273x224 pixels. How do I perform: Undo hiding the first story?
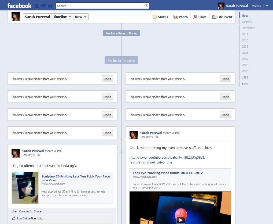pyautogui.click(x=107, y=79)
